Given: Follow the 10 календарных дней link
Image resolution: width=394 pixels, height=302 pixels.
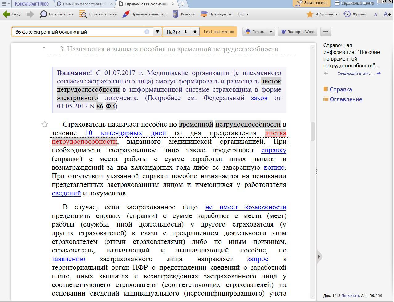Looking at the screenshot, I should [125, 133].
